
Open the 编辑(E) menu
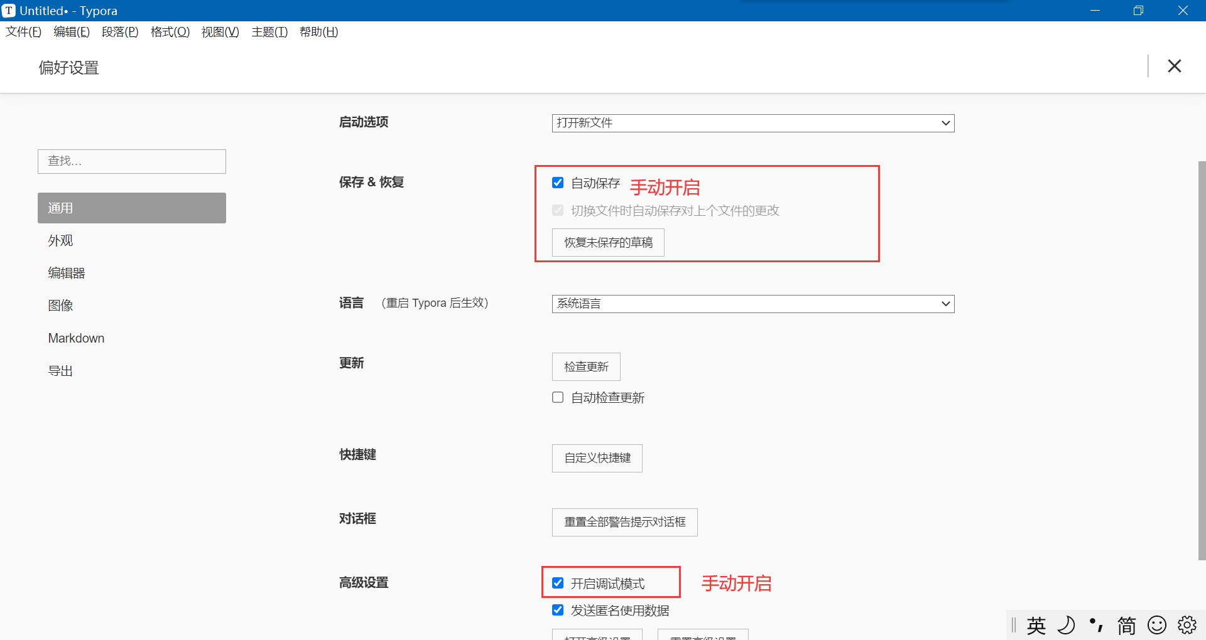tap(72, 32)
